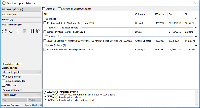Check the KB4023057 update checkbox

(45, 41)
